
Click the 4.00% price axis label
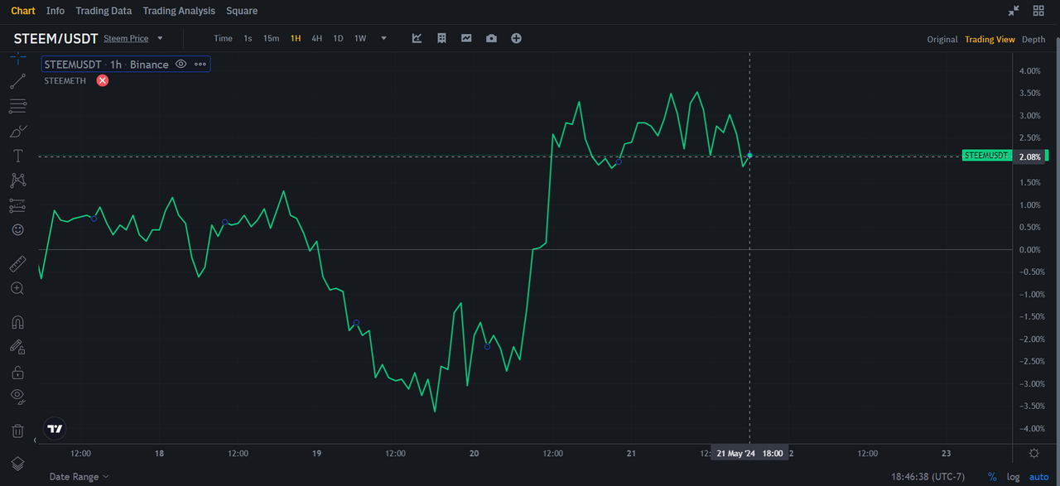(1029, 71)
